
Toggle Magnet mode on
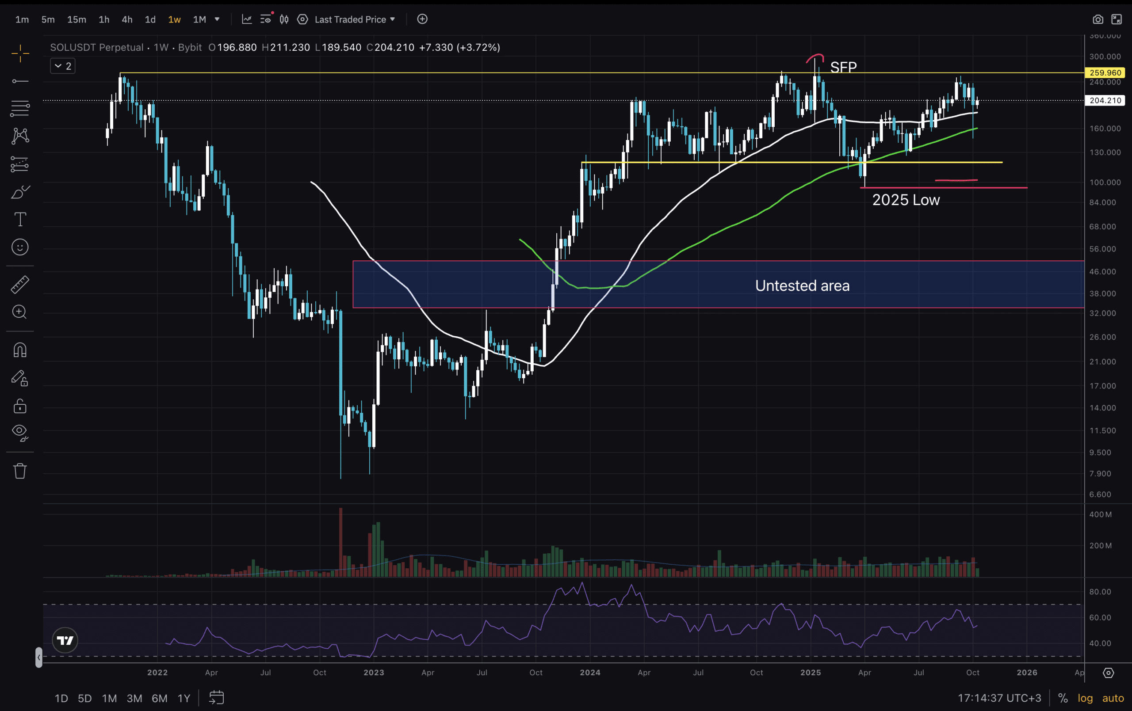pos(20,350)
